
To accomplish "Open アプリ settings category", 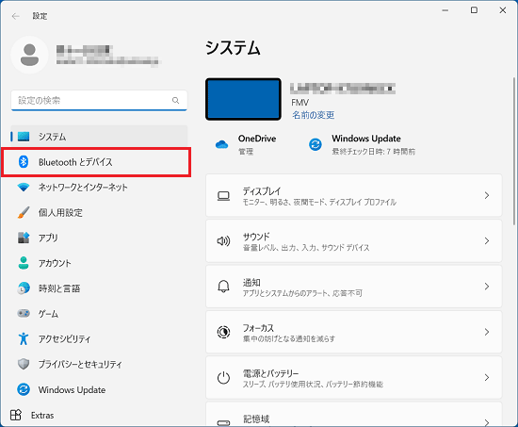I will (99, 238).
